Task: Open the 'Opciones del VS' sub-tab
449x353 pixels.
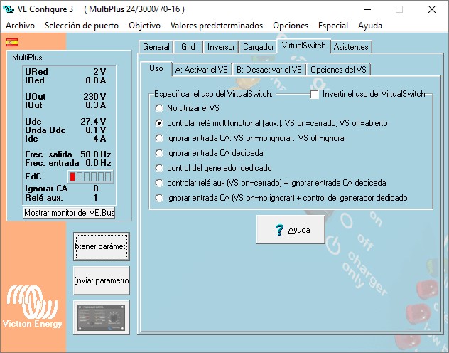Action: [338, 70]
